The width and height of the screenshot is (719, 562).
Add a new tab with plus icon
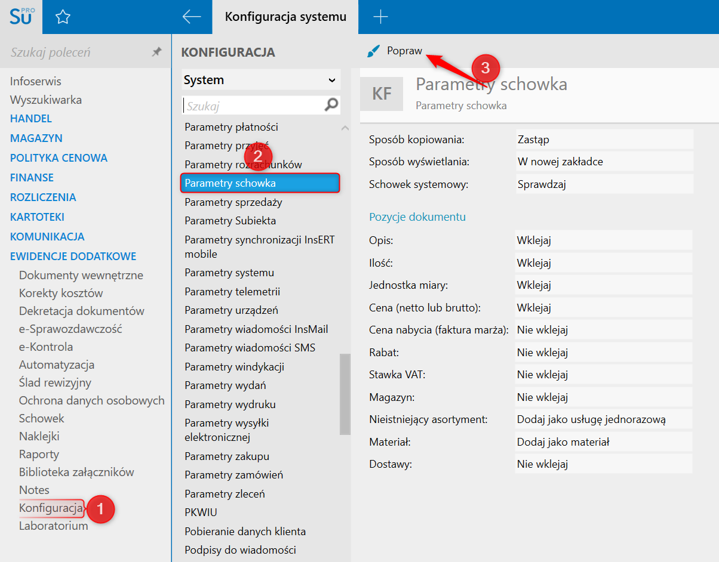(380, 17)
